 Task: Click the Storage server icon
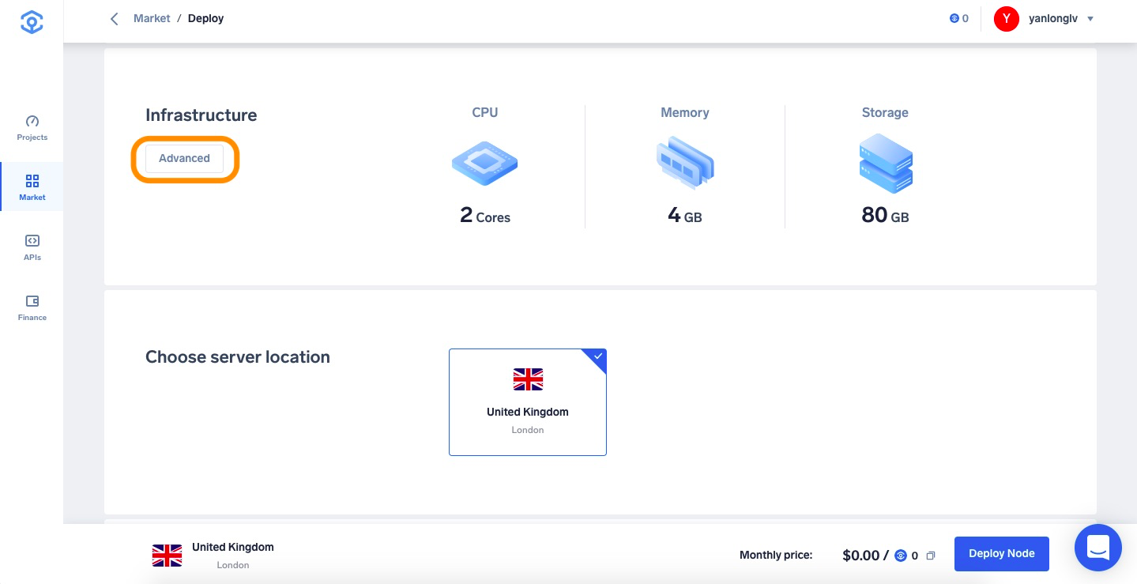pyautogui.click(x=886, y=163)
